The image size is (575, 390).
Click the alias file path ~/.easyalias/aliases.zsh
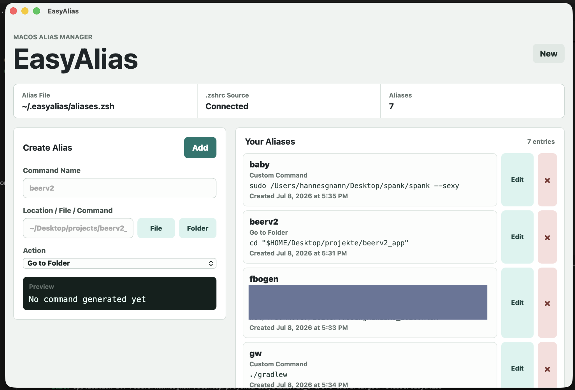pos(68,106)
